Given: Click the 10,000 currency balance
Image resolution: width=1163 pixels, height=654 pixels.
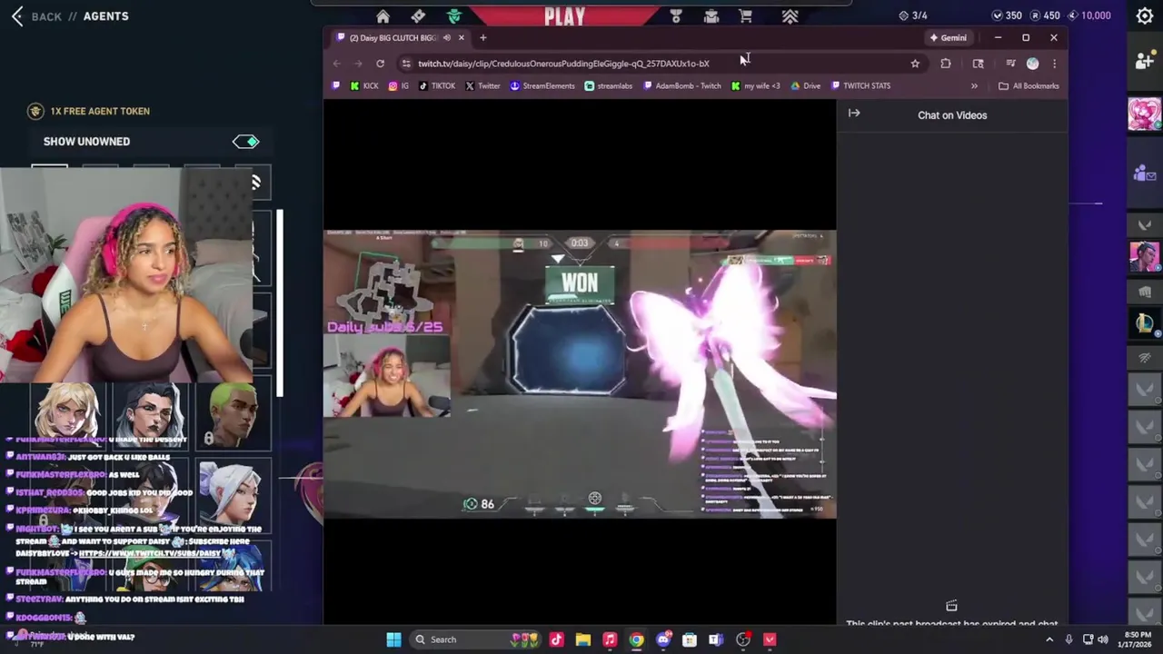Looking at the screenshot, I should pyautogui.click(x=1088, y=15).
